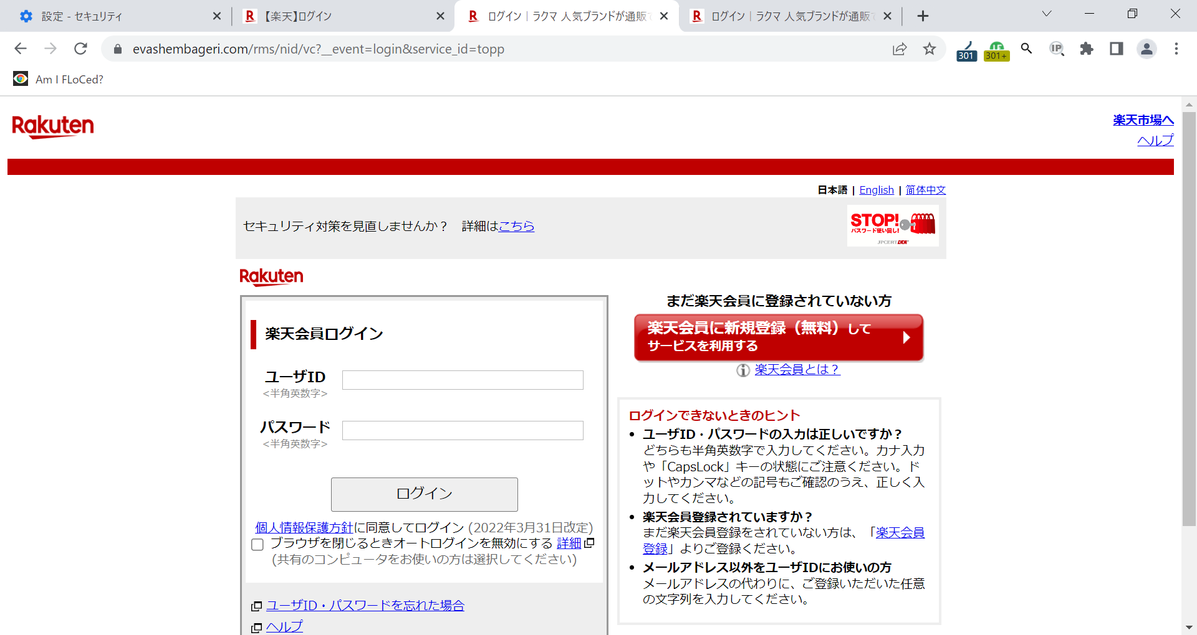Open ユーザID・パスワードを忘れた場合 link
Screen dimensions: 1197x635
tap(365, 605)
